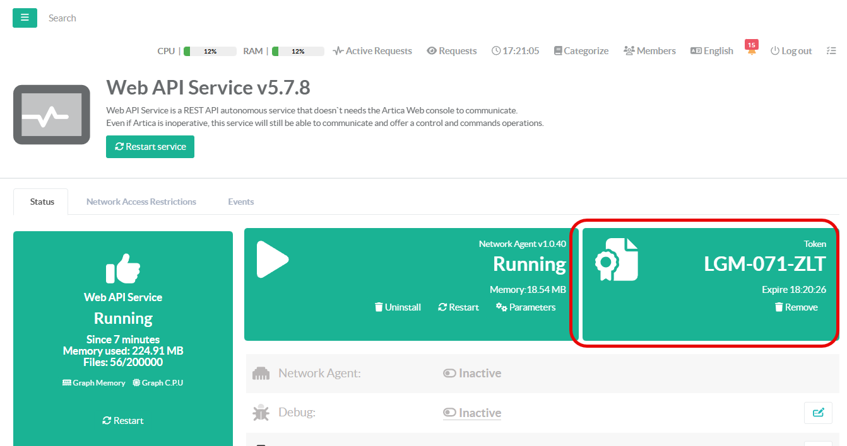This screenshot has width=847, height=446.
Task: Remove the LGM-071-ZLT token
Action: tap(796, 307)
